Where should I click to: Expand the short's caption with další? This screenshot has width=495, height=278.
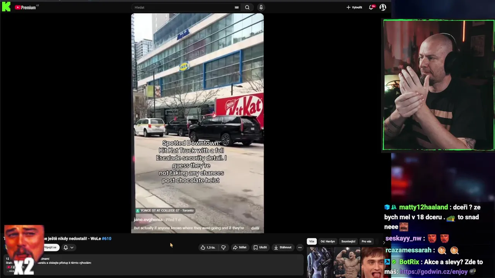(x=255, y=228)
